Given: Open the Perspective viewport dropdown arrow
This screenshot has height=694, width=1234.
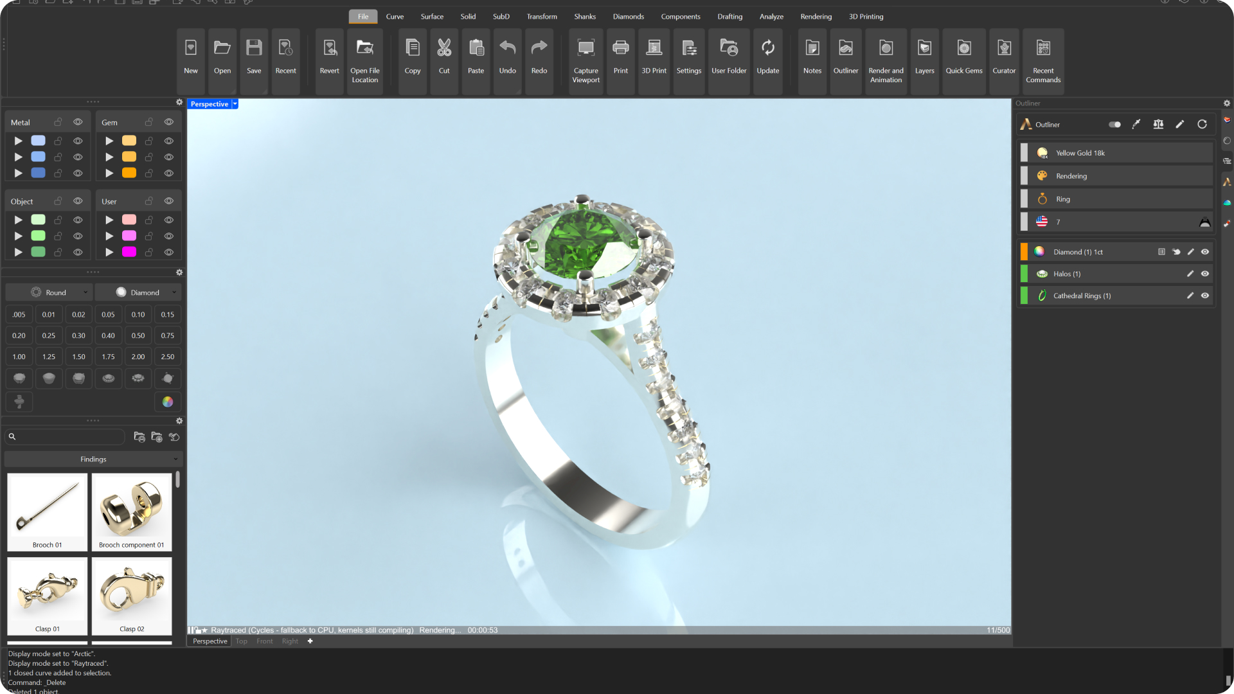Looking at the screenshot, I should tap(235, 104).
